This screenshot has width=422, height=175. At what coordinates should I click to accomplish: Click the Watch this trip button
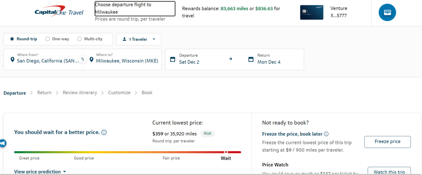tap(389, 171)
